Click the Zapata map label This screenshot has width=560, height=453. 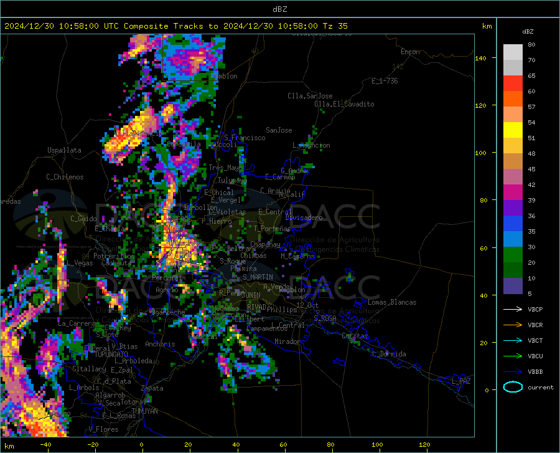point(152,388)
